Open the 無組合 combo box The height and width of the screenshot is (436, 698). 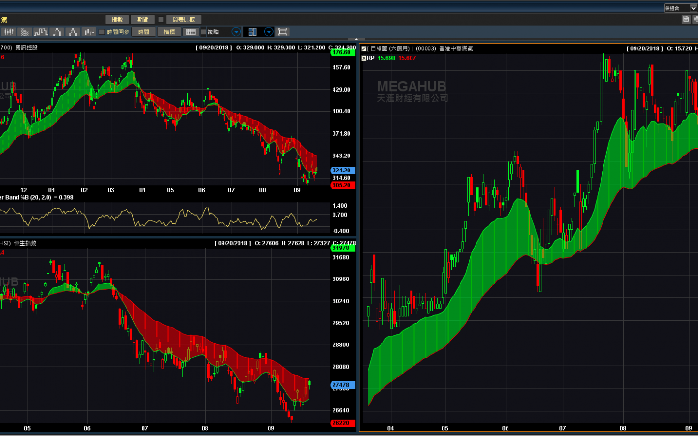click(x=681, y=8)
